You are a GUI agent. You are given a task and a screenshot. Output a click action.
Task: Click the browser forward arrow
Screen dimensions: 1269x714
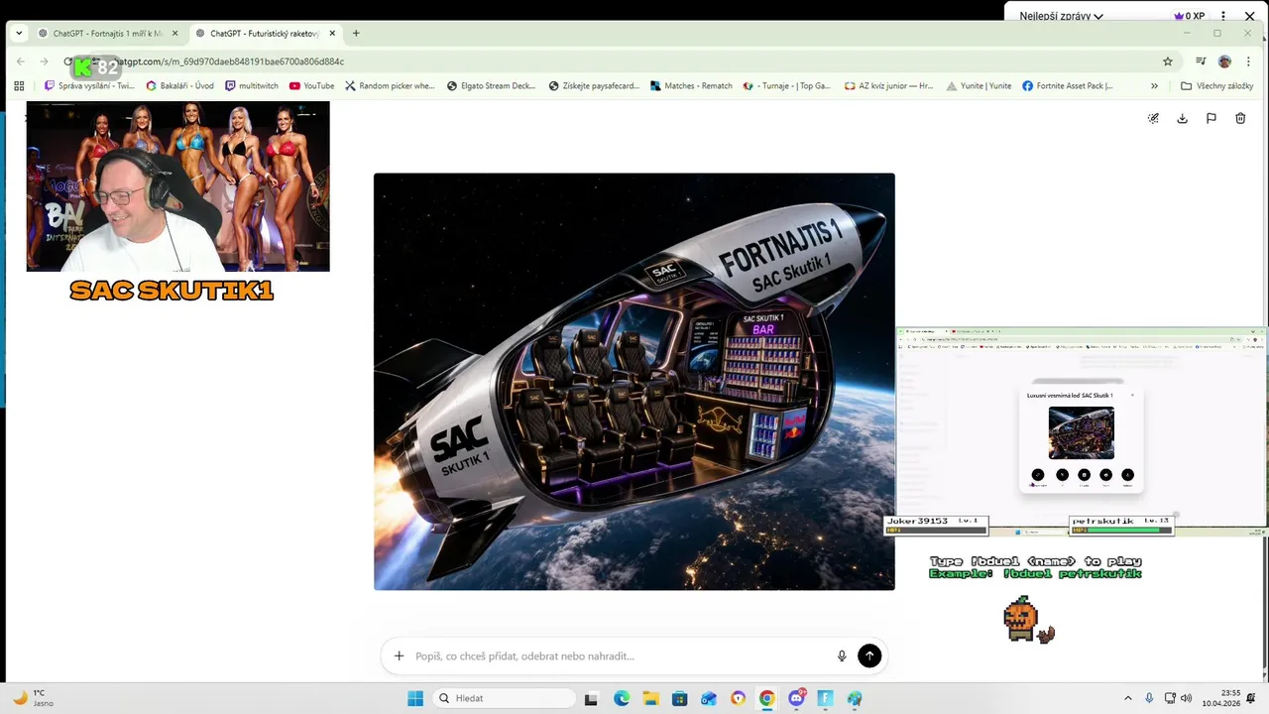coord(44,61)
